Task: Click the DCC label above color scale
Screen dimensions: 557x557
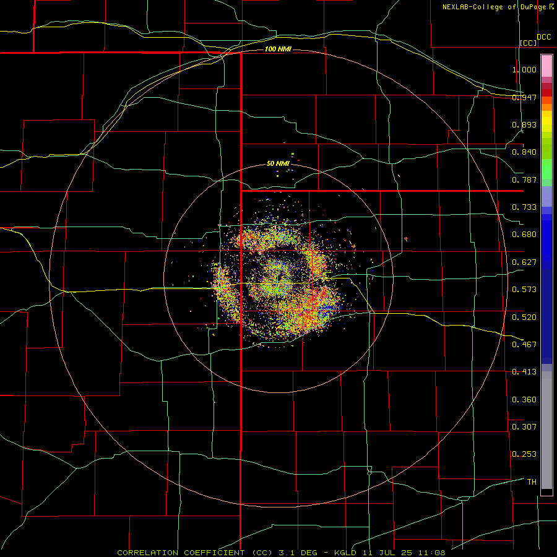Action: click(x=543, y=37)
